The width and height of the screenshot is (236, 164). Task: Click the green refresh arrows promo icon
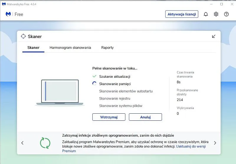[x=45, y=143]
